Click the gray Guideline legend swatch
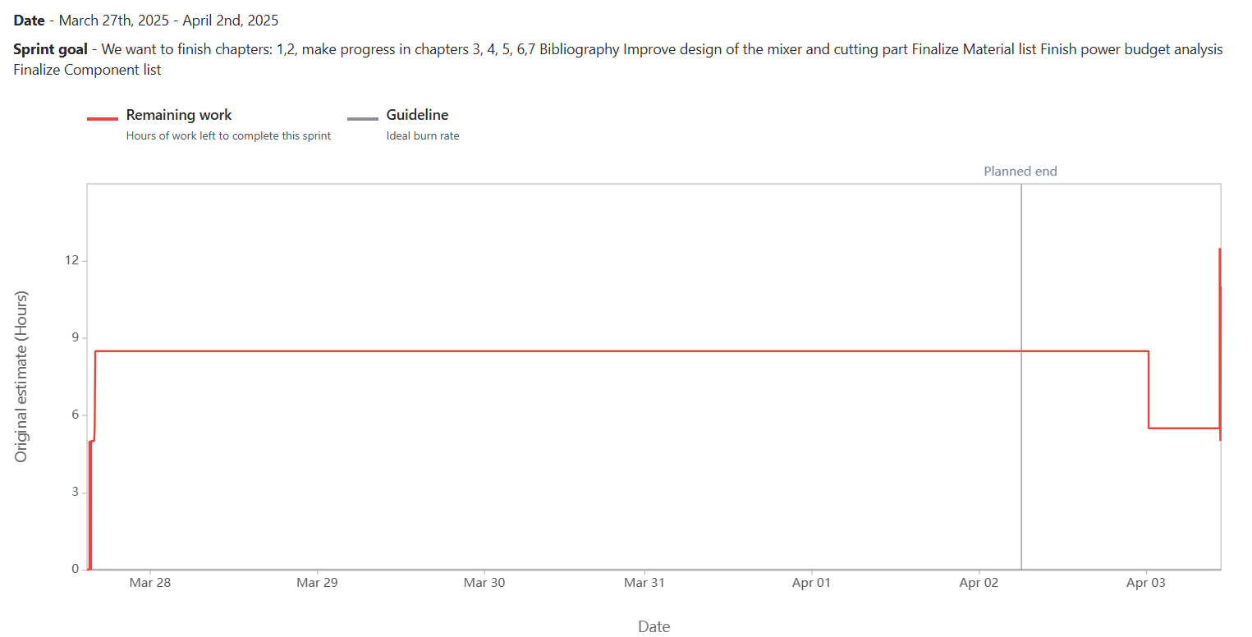Image resolution: width=1252 pixels, height=637 pixels. [362, 119]
